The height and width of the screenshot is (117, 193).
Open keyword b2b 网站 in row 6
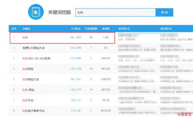[x=28, y=90]
